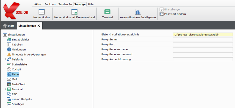Click the Einstellungen root node icon

(x=5, y=35)
